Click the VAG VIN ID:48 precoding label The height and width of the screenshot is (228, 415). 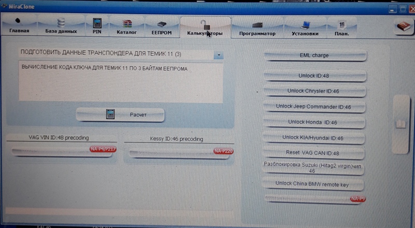pos(59,138)
